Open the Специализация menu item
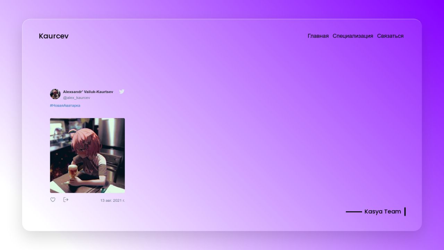444x250 pixels. [x=353, y=36]
